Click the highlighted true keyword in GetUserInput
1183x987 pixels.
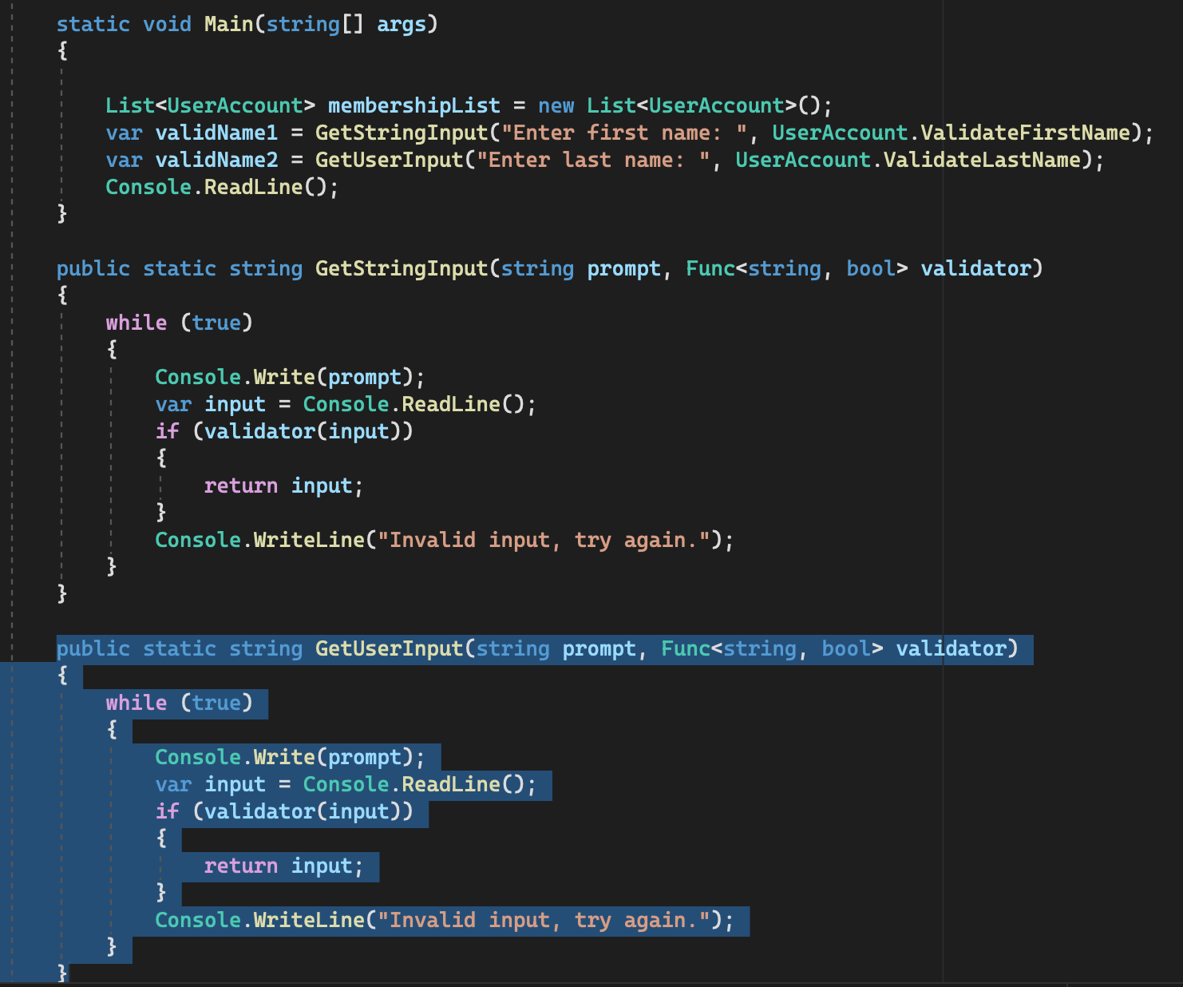(216, 703)
